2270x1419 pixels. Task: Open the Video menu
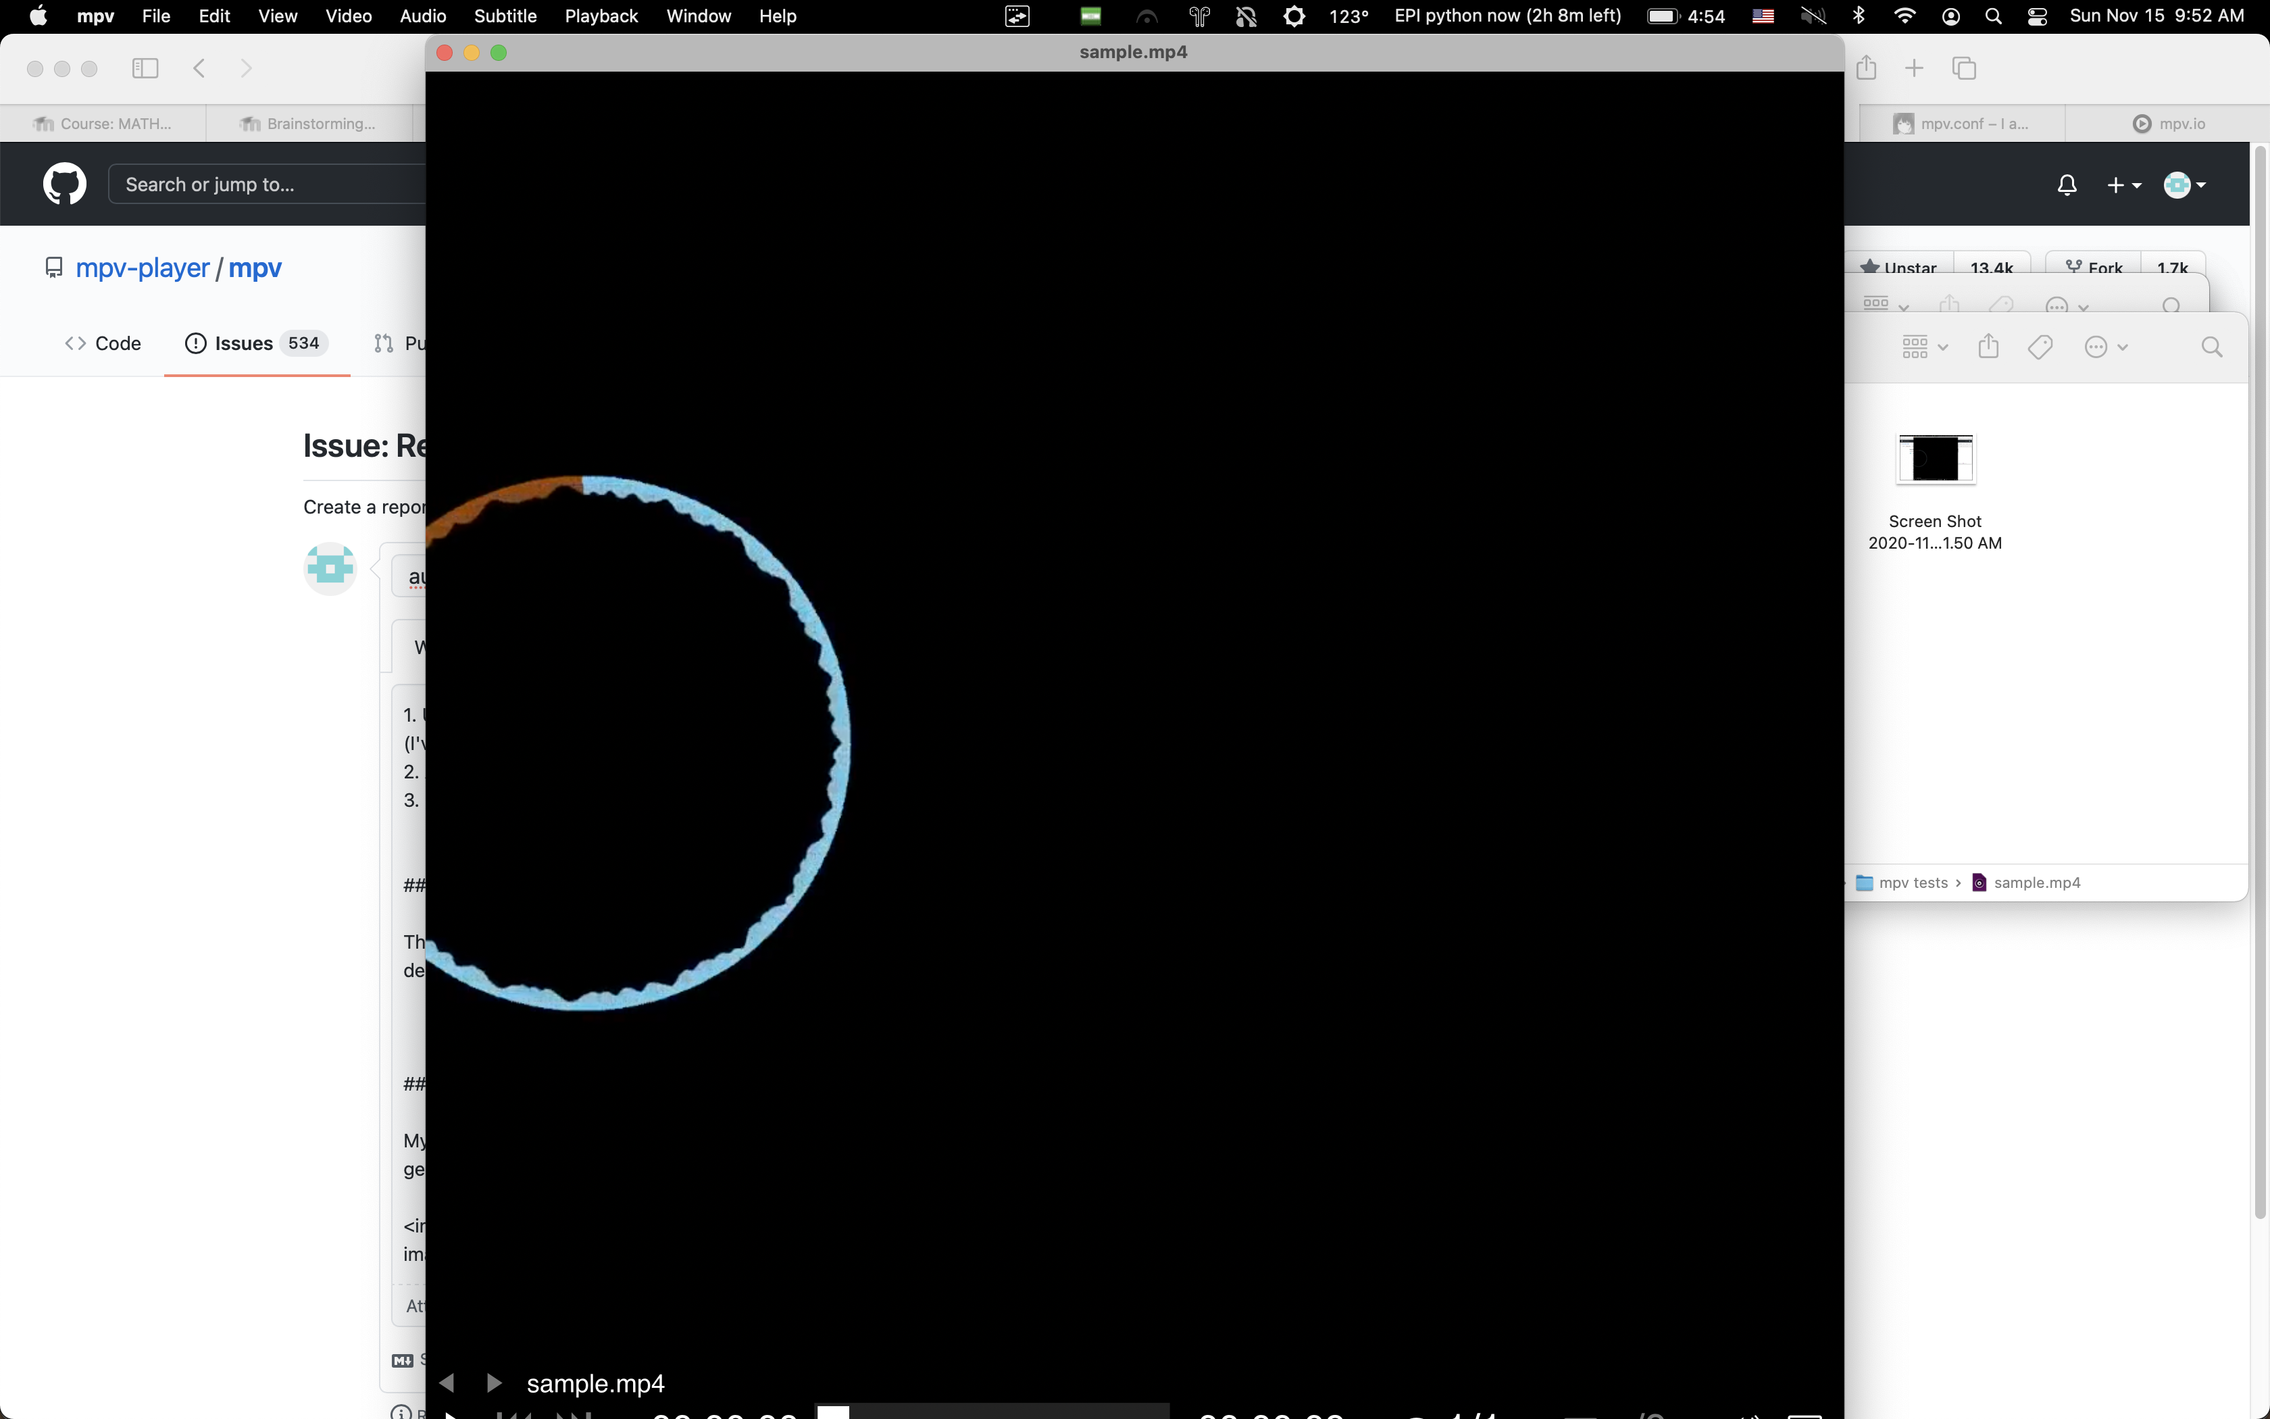coord(348,16)
